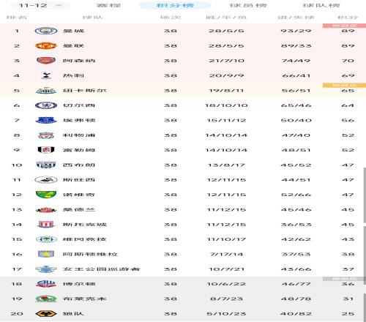
Task: Click the 进/失球 column header
Action: pos(296,18)
